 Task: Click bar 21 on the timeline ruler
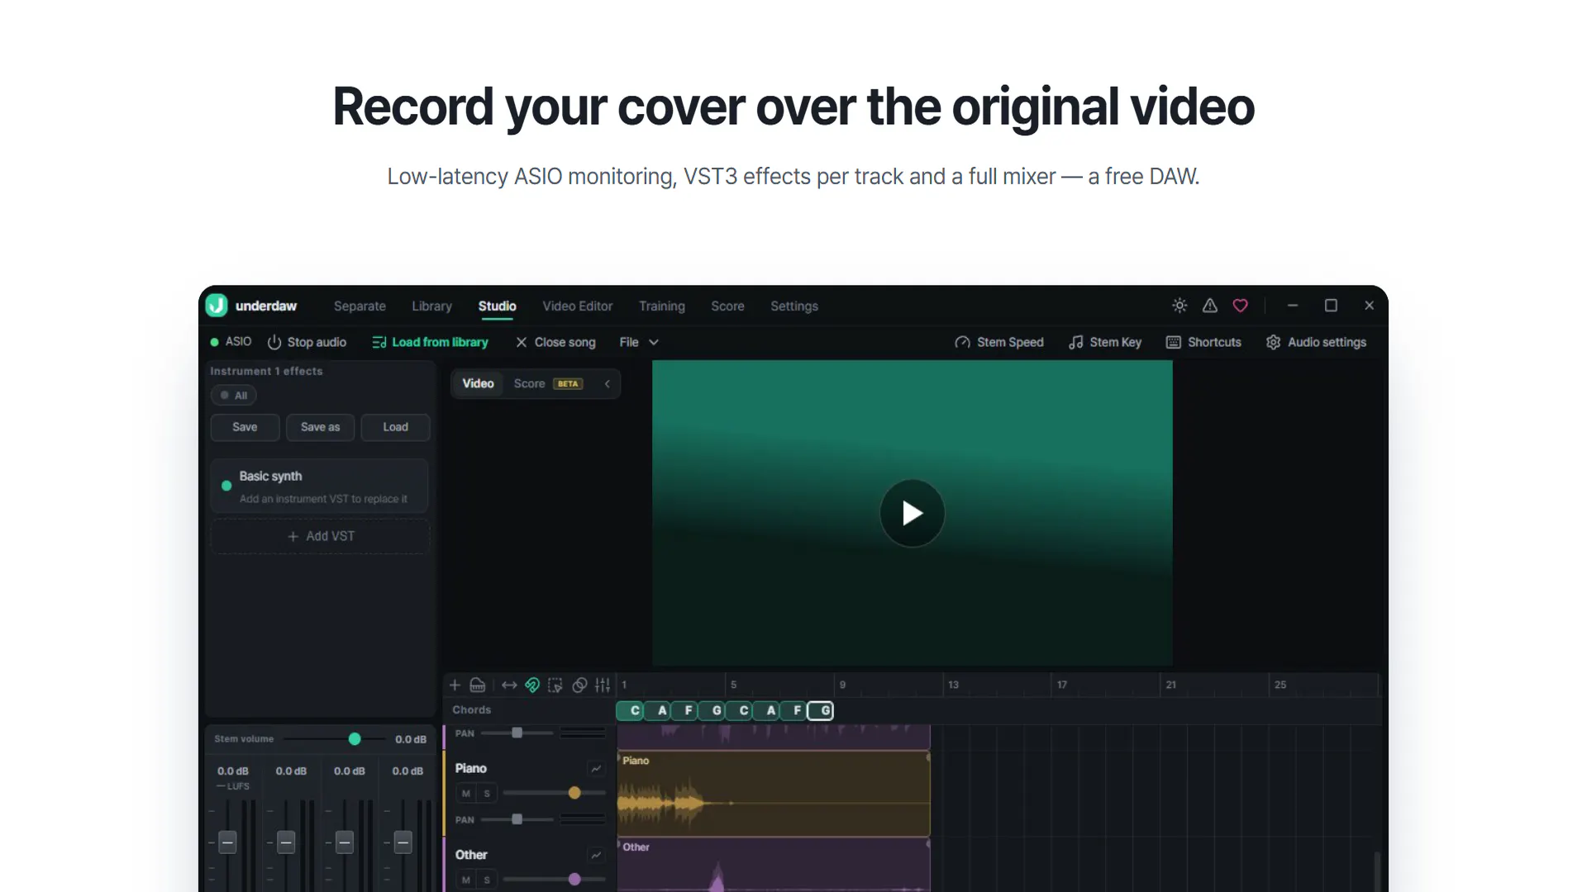tap(1170, 685)
